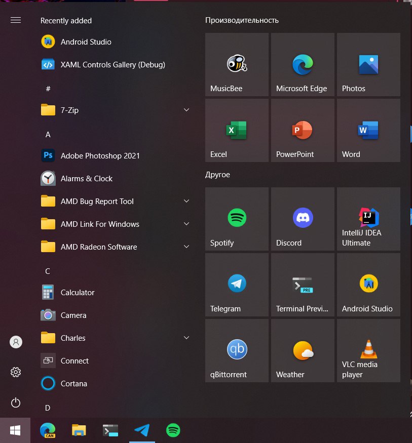Open Alarms & Clock from the list
Viewport: 412px width, 443px height.
pyautogui.click(x=116, y=179)
